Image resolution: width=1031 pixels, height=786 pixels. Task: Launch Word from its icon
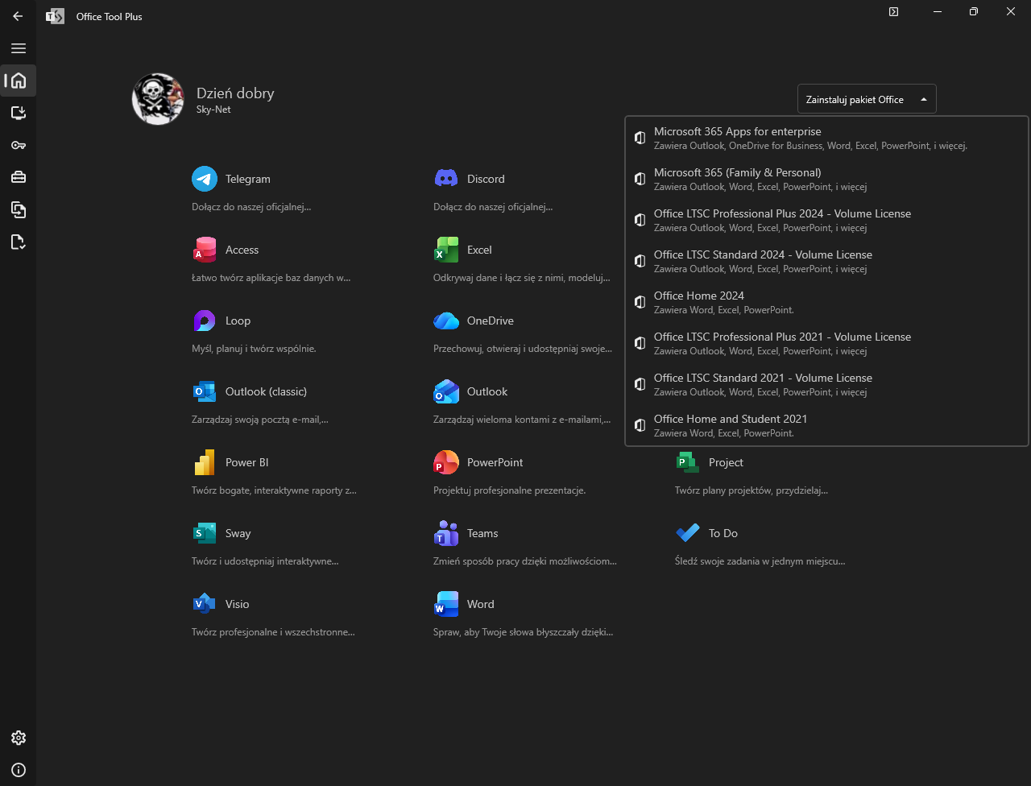tap(446, 604)
